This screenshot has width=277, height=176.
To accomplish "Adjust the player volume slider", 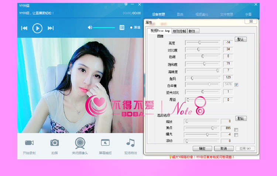I will point(104,28).
